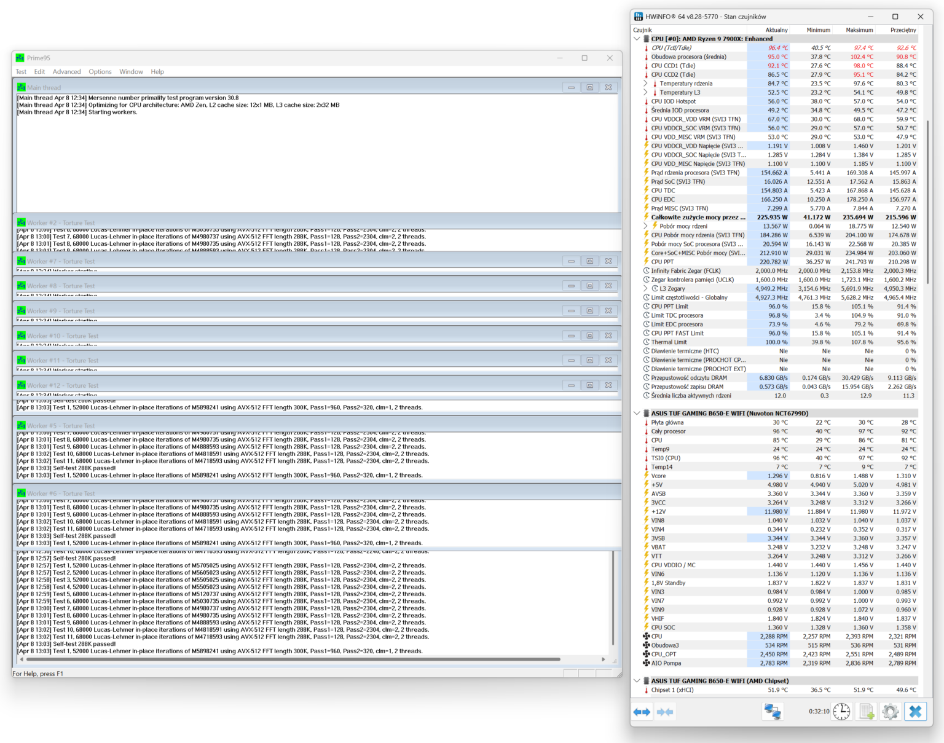
Task: Restore the Worker #7 Torture Test window
Action: (589, 261)
